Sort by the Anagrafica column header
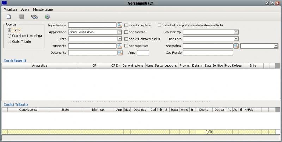The width and height of the screenshot is (282, 142). 39,66
